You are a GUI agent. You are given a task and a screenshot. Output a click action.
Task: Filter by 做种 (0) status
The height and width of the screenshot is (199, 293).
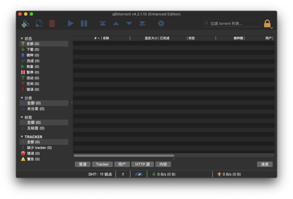44,55
